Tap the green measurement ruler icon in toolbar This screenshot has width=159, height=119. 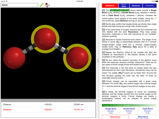tap(41, 5)
